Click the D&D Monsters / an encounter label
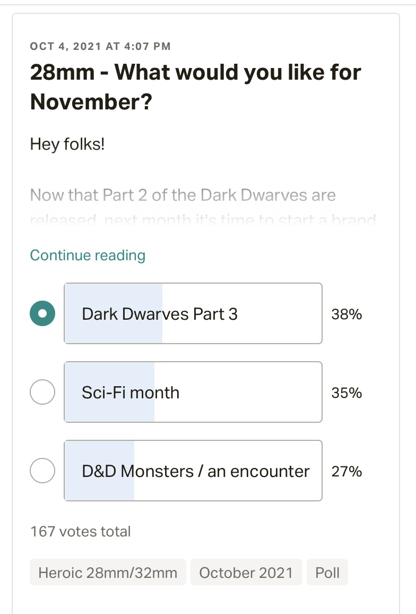Screen dimensions: 416x614 click(196, 471)
